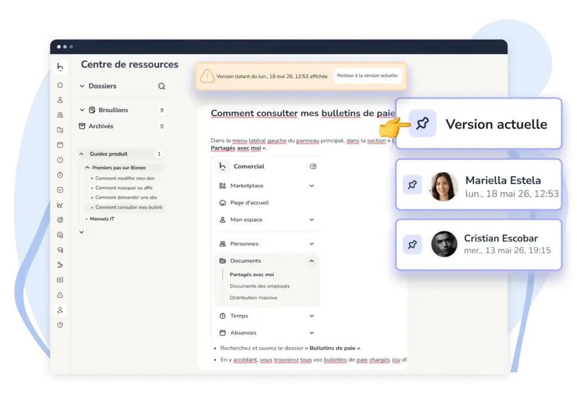Click the Archivés count badge 0
This screenshot has height=412, width=577.
(x=162, y=127)
